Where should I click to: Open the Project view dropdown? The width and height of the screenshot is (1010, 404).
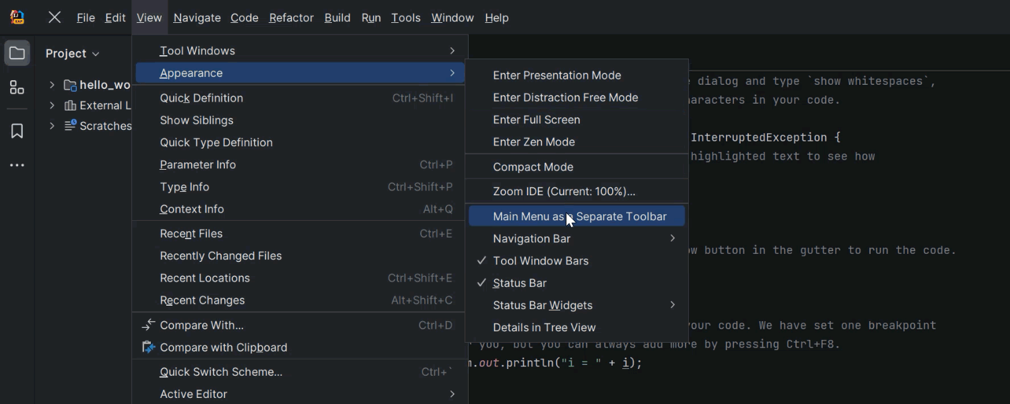[73, 53]
